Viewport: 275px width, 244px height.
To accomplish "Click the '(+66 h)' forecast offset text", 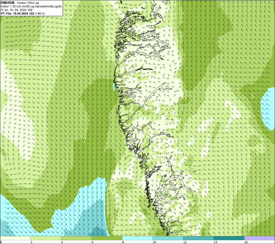I will (40, 13).
